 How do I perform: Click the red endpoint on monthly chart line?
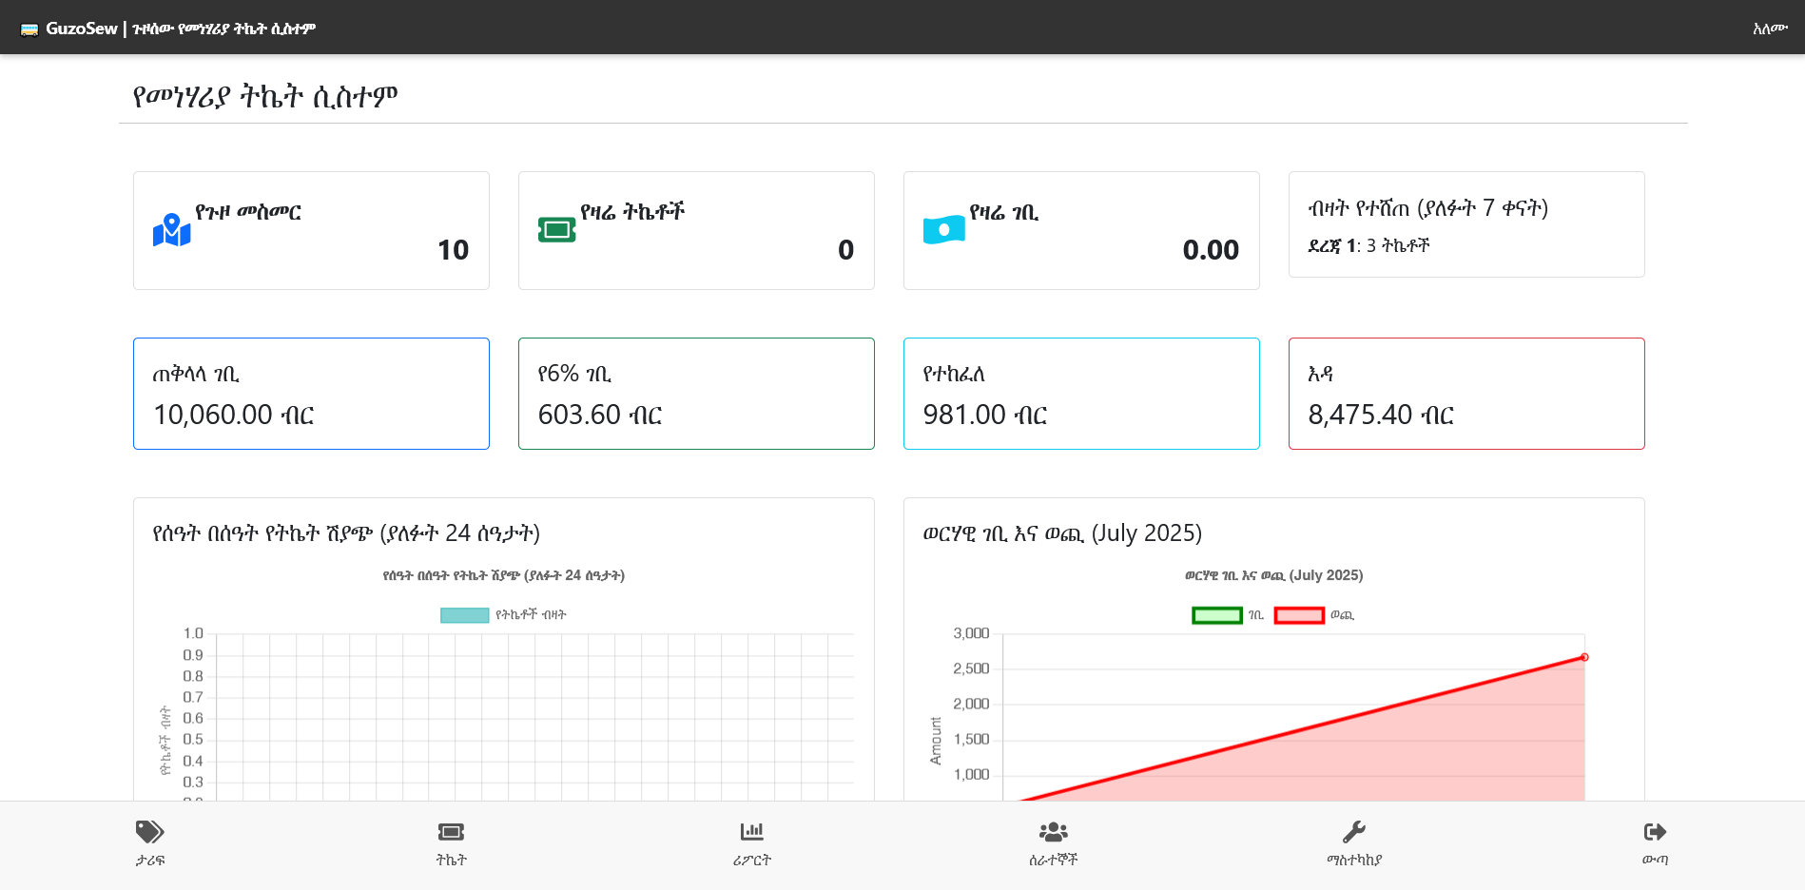pos(1584,657)
